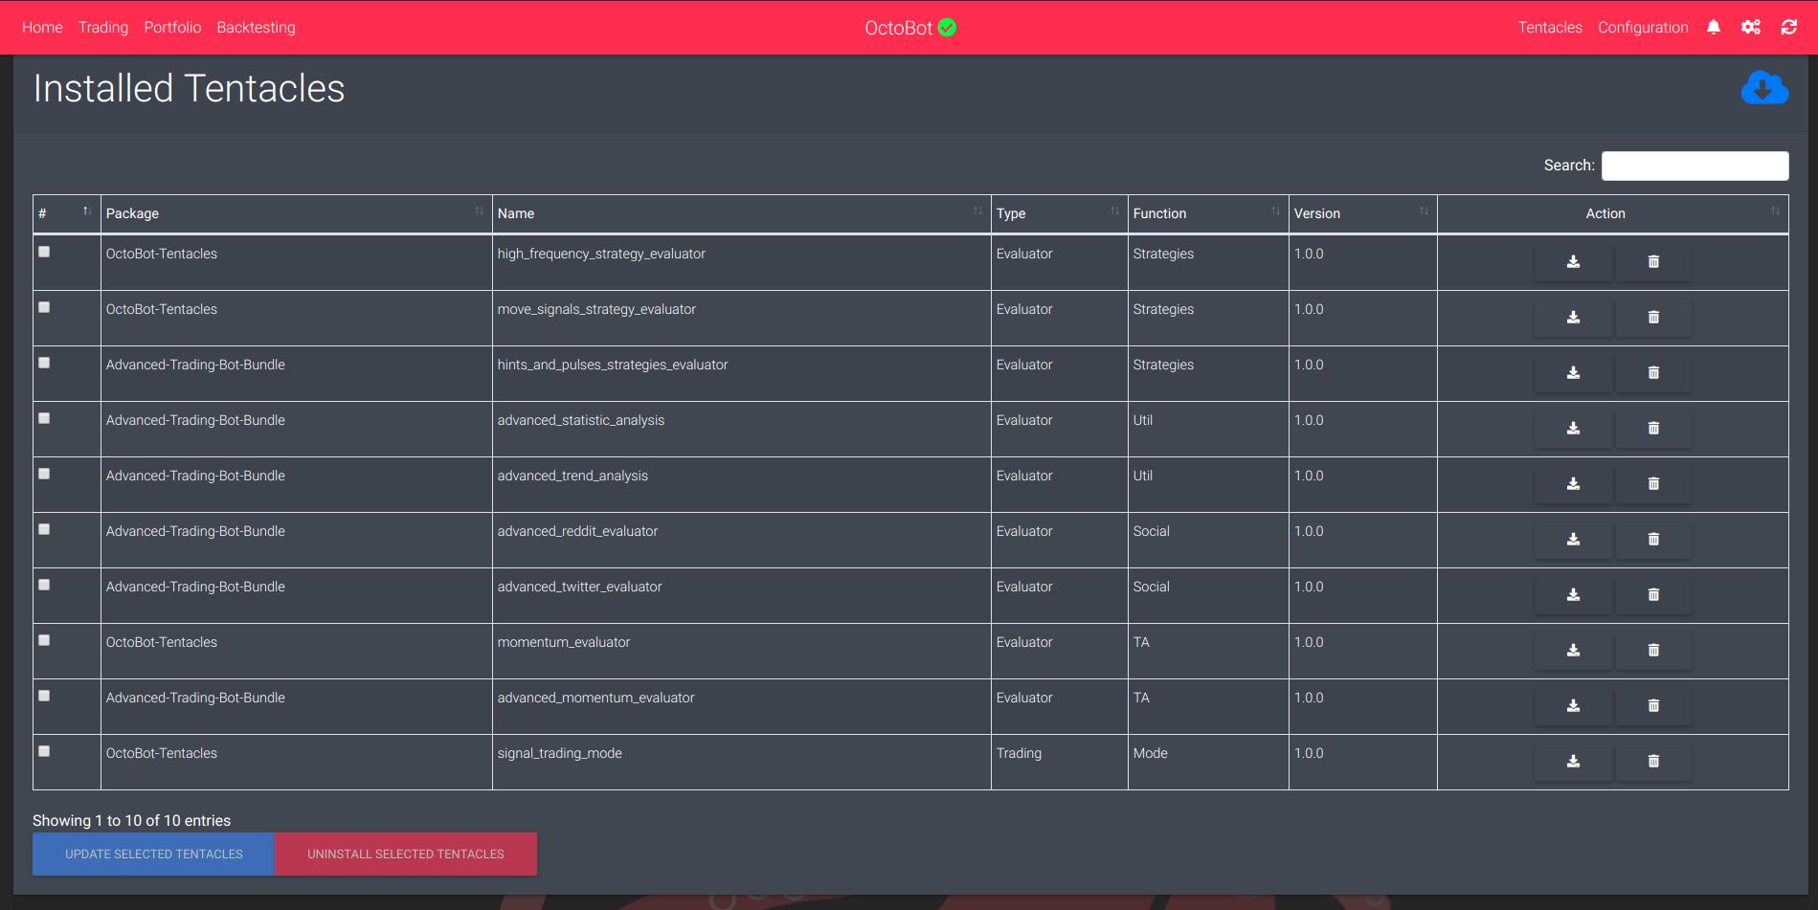1818x910 pixels.
Task: Click 'Showing 1 to 10 of 10 entries' text
Action: pos(131,820)
